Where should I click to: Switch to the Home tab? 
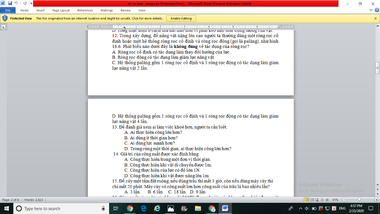pyautogui.click(x=24, y=10)
